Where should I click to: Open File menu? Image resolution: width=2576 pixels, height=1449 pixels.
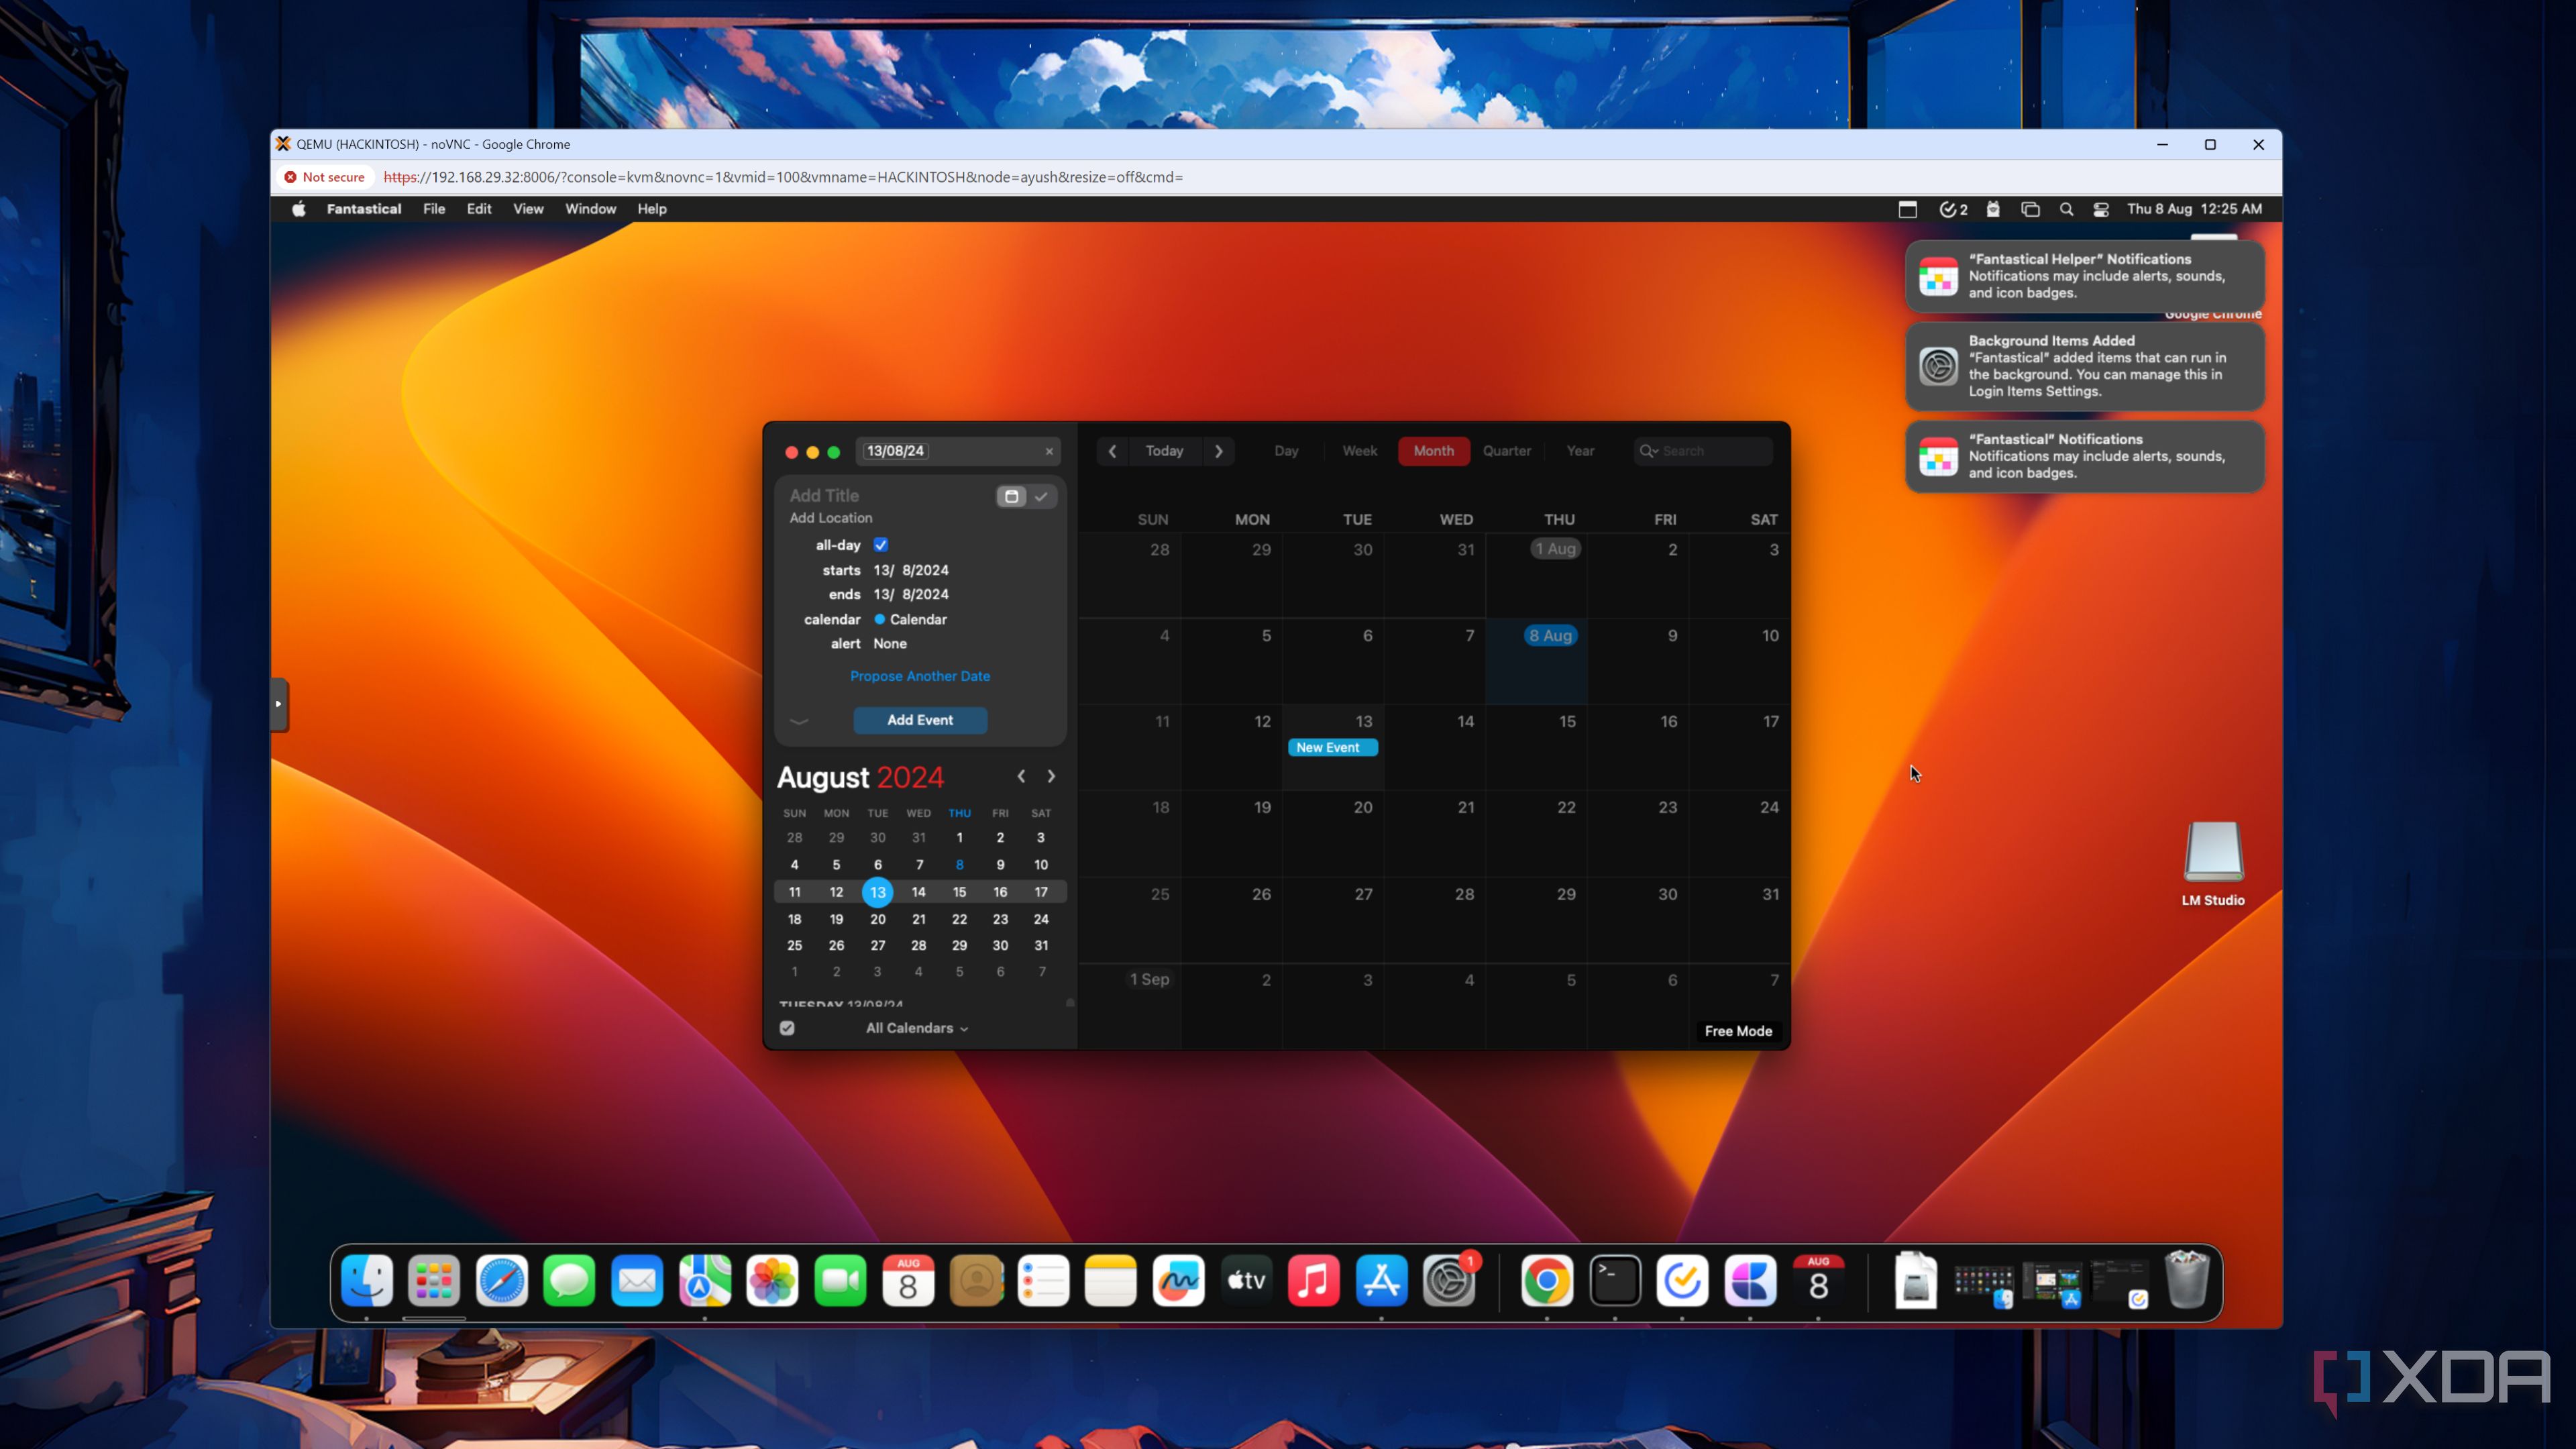434,209
